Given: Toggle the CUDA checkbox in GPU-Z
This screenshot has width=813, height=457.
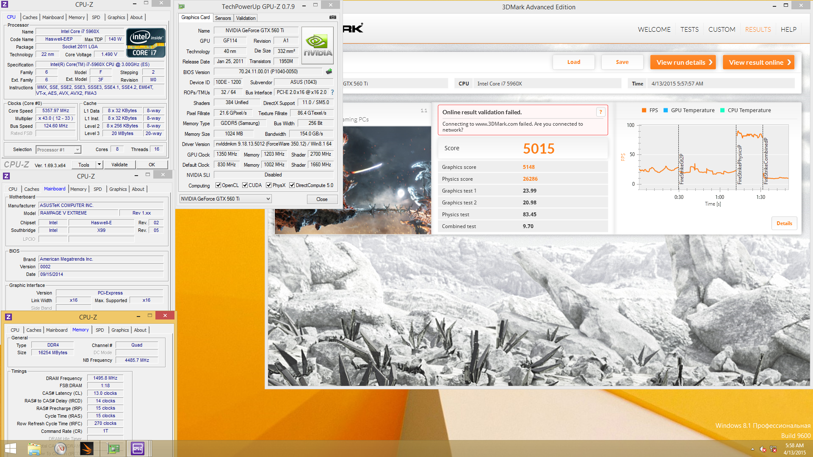Looking at the screenshot, I should [245, 185].
